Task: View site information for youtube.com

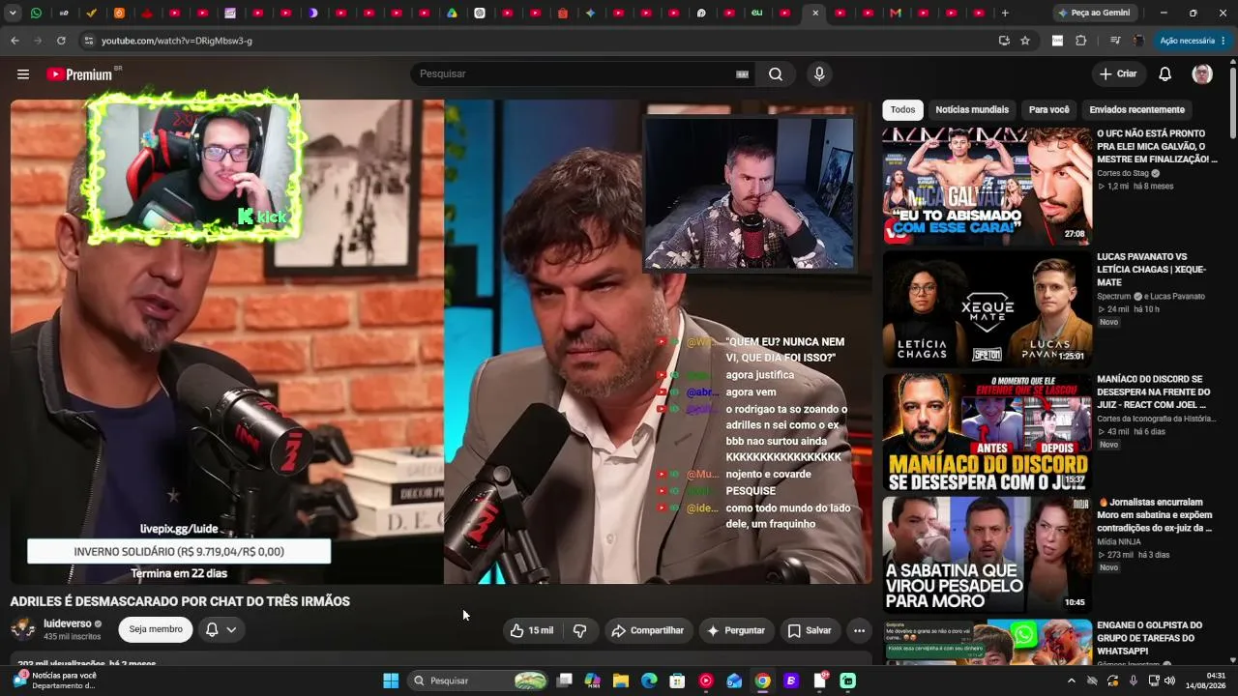Action: click(x=89, y=41)
